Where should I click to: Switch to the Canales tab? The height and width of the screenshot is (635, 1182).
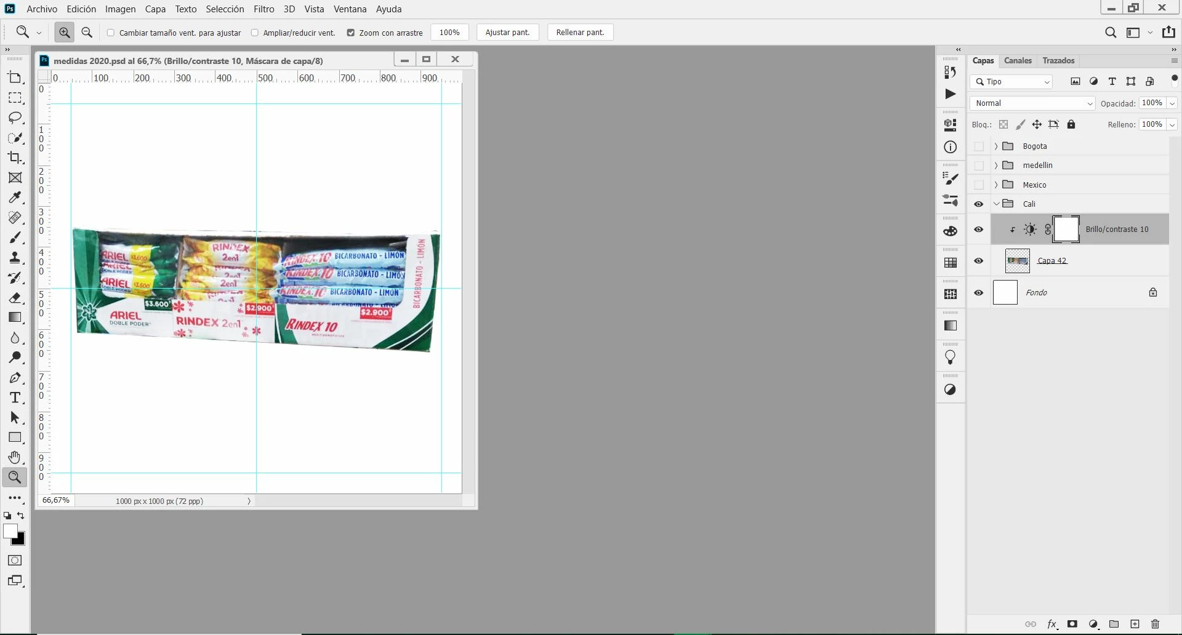1018,61
